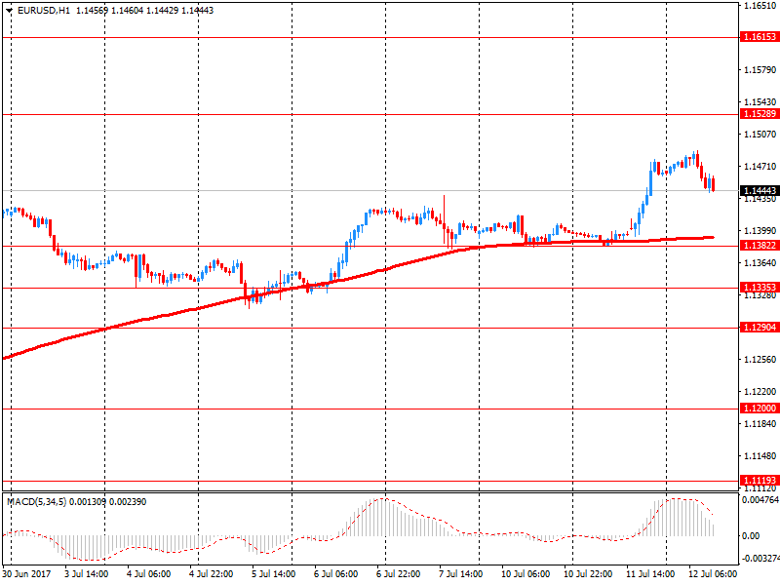
Task: Select the 7 Jul 14:00 time label
Action: 460,573
